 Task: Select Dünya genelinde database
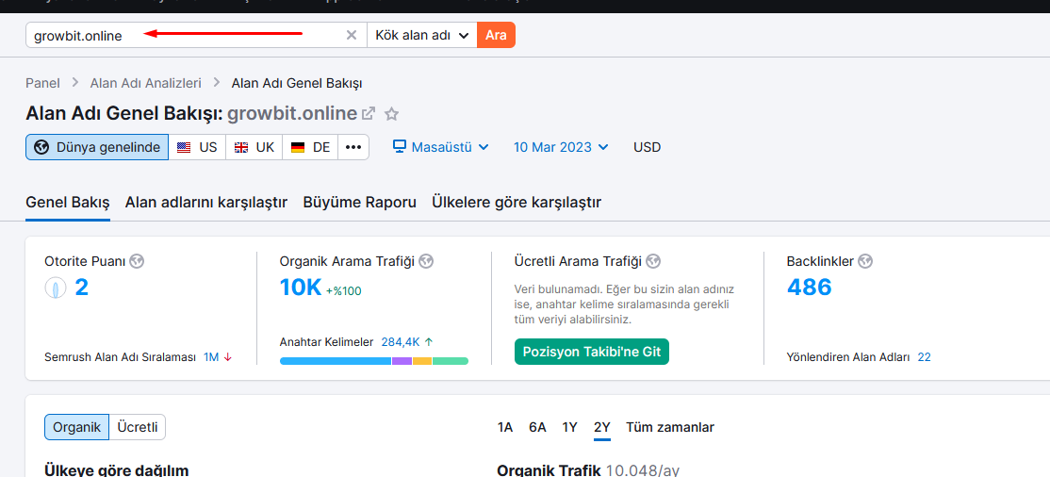(97, 147)
